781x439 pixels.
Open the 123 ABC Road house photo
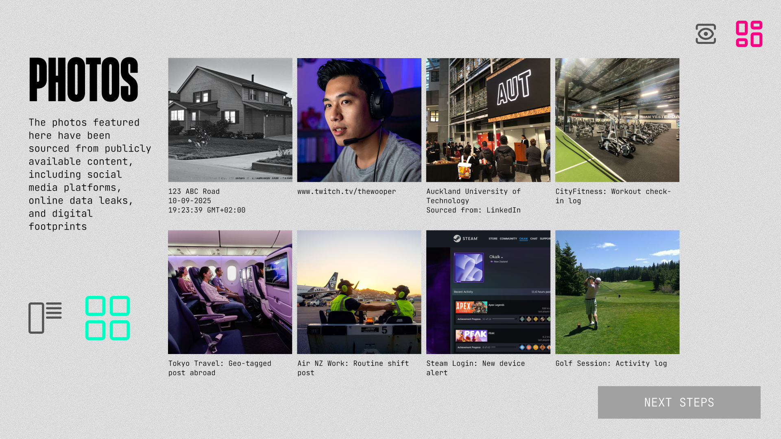tap(230, 120)
